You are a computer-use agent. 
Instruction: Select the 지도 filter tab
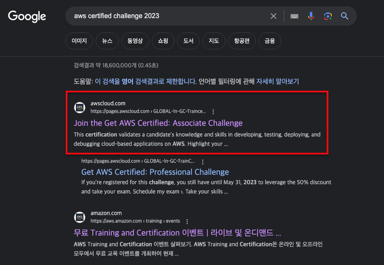(x=214, y=41)
